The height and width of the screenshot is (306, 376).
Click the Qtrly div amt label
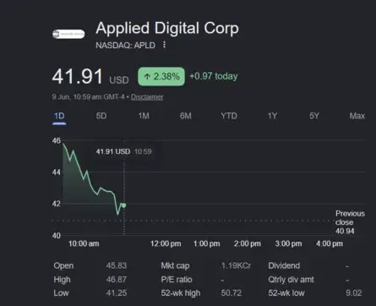(291, 280)
